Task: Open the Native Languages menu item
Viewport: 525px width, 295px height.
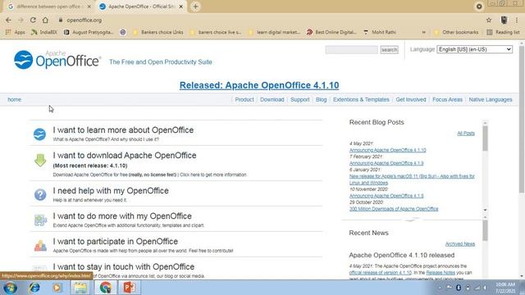Action: 491,100
